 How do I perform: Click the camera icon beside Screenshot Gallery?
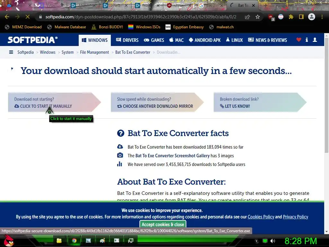(120, 155)
